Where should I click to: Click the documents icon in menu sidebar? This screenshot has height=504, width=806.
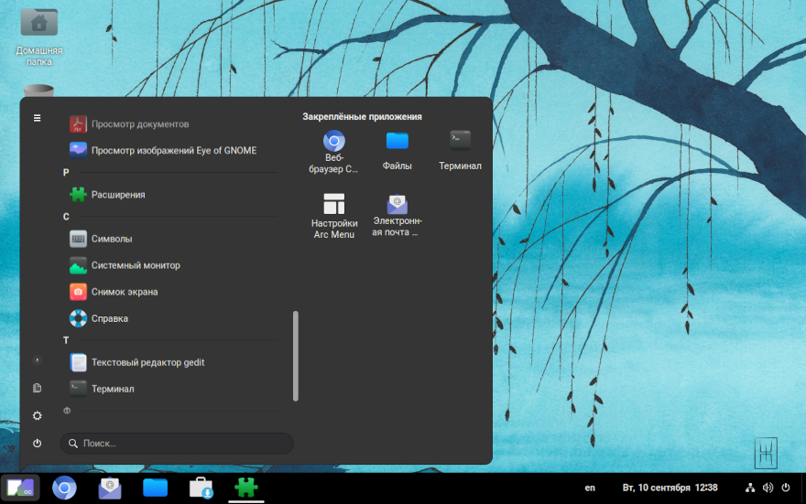(x=37, y=388)
